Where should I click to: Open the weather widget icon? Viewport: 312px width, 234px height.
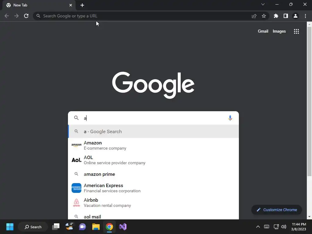[x=69, y=227]
